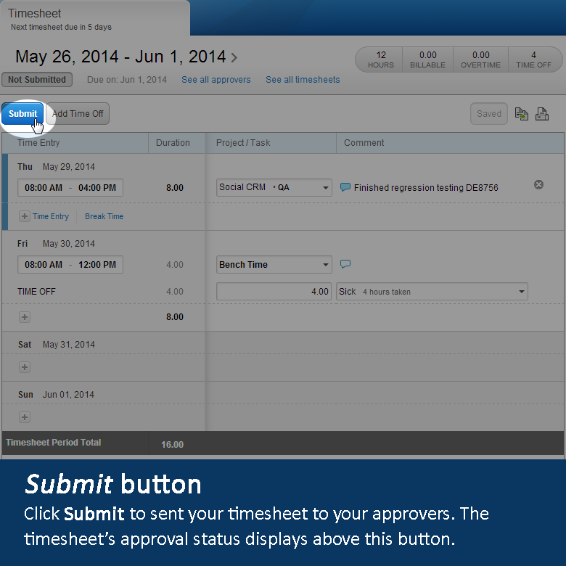This screenshot has width=566, height=566.
Task: Add a row with Friday's plus icon
Action: (x=25, y=317)
